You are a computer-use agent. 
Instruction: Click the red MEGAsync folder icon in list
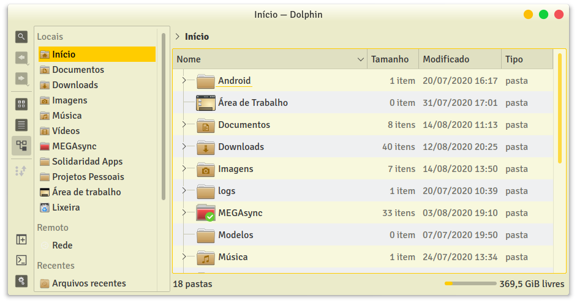point(206,213)
